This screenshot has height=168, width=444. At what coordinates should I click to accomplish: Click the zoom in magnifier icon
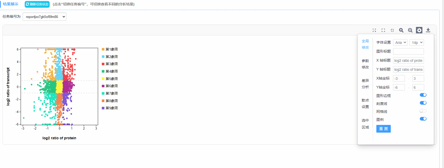(x=401, y=30)
